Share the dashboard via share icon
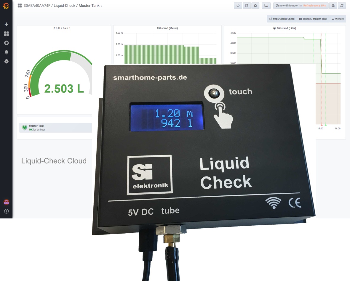 click(x=247, y=6)
